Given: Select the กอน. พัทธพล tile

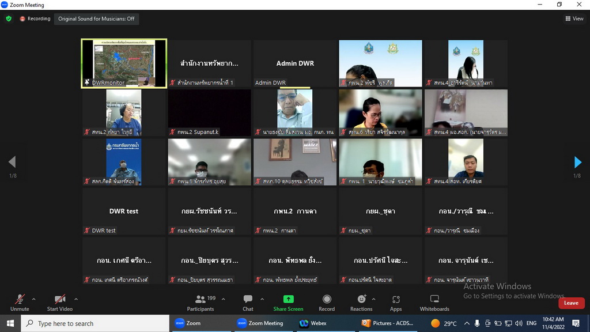Looking at the screenshot, I should coord(295,261).
